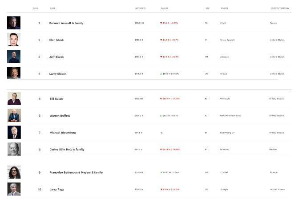Click the thumbnail in the Jeff Bezos row
This screenshot has width=294, height=203.
click(14, 57)
